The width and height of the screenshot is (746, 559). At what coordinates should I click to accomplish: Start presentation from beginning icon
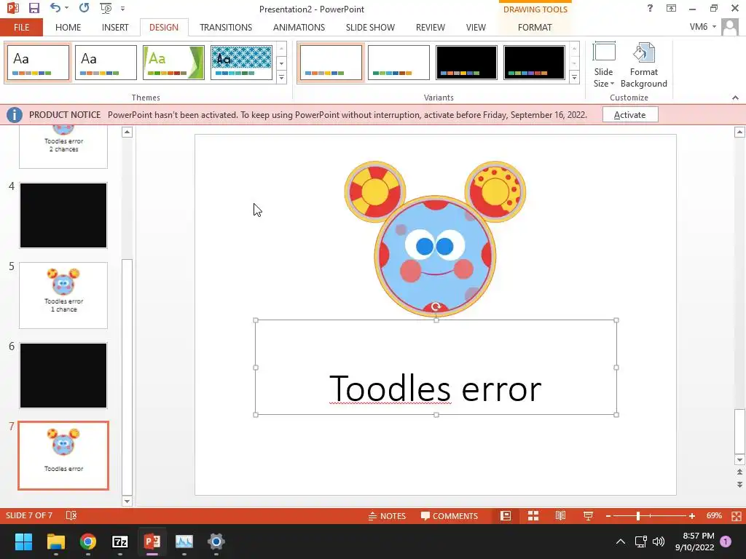tap(106, 8)
